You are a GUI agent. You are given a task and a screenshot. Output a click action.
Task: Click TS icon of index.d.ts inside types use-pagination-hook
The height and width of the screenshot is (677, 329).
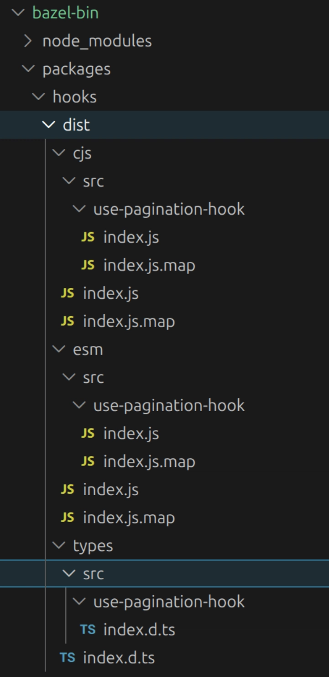tap(88, 629)
